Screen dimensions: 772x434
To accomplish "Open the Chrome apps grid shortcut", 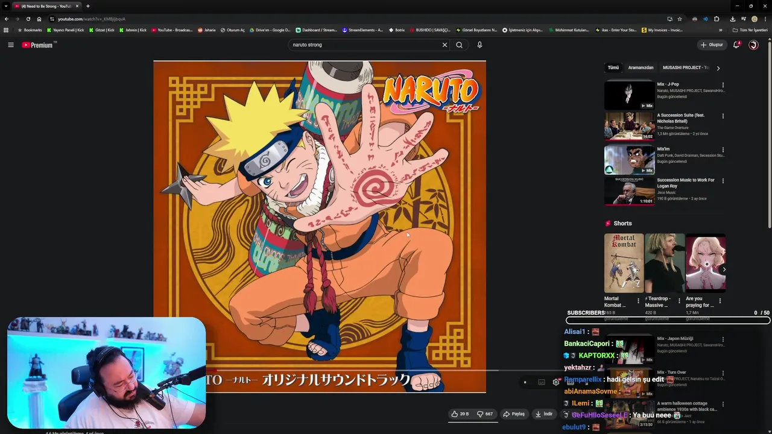I will coord(6,30).
